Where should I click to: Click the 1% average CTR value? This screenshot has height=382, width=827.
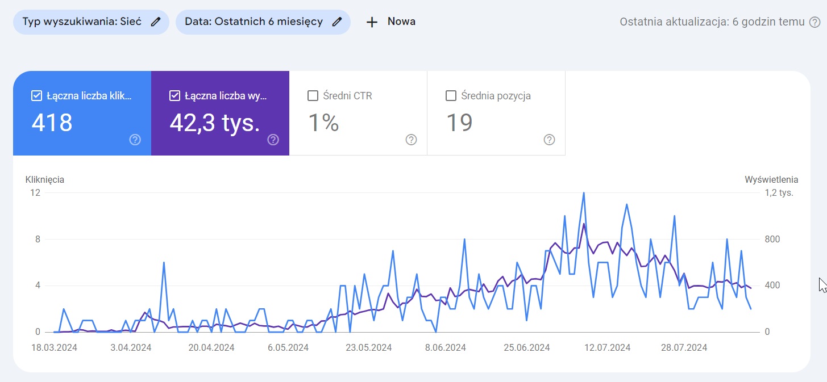click(323, 122)
